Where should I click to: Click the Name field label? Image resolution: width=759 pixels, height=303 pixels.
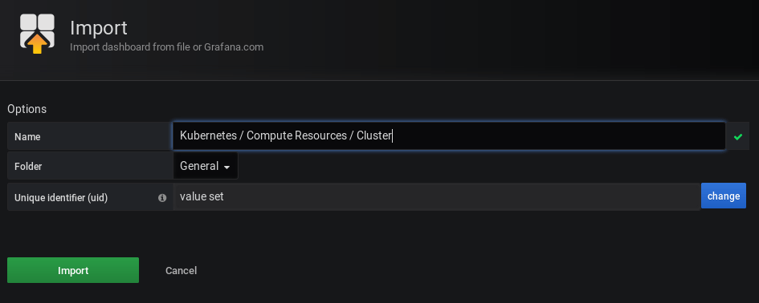(27, 137)
